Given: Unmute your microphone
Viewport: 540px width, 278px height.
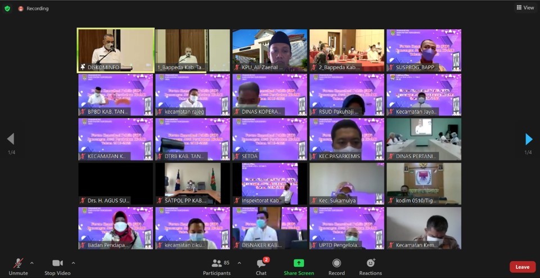Looking at the screenshot, I should [x=18, y=267].
